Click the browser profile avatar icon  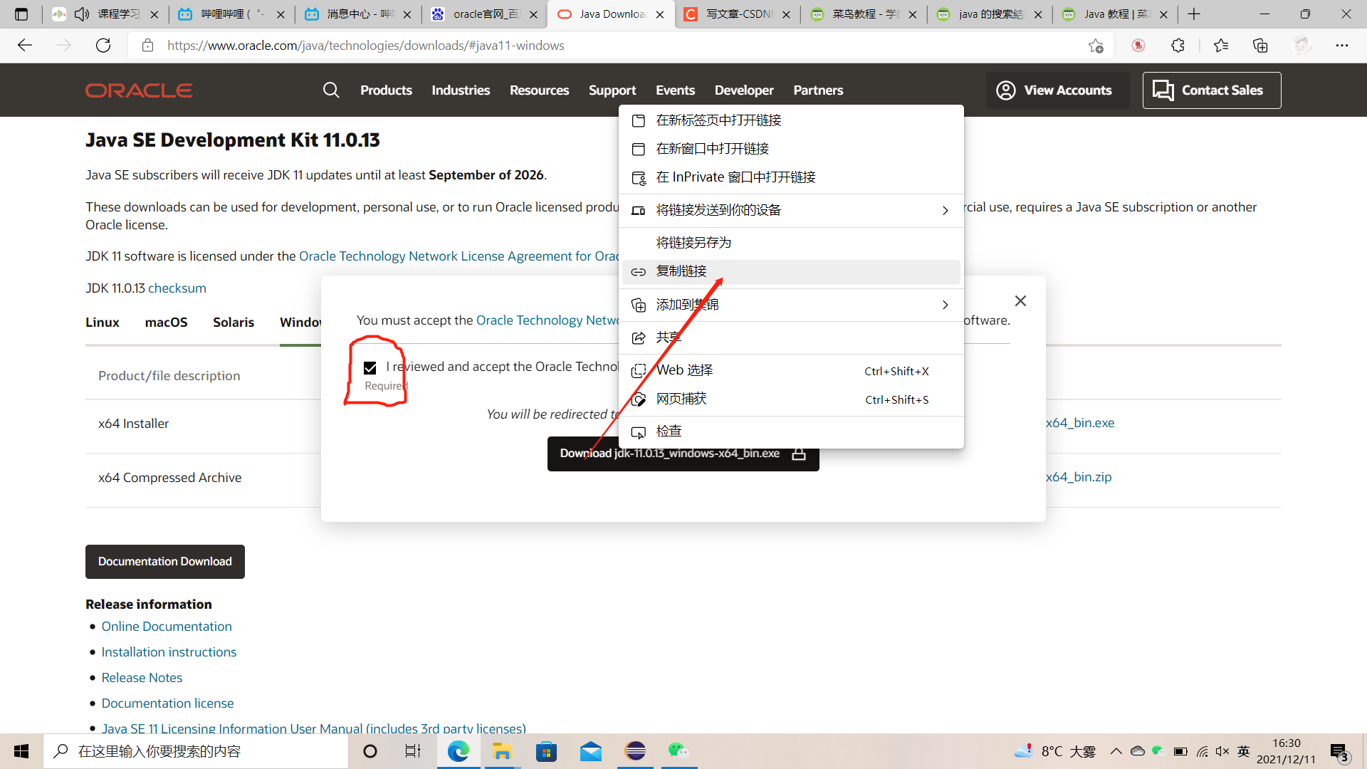click(1302, 45)
